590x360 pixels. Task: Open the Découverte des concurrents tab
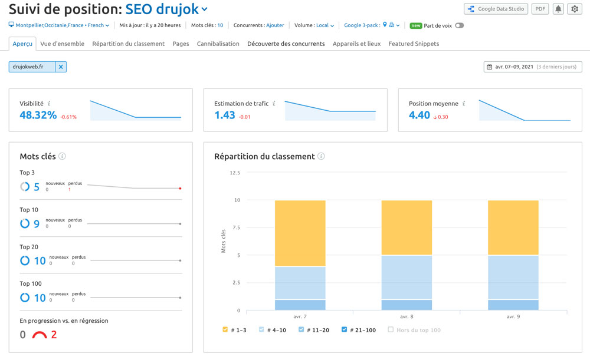286,44
